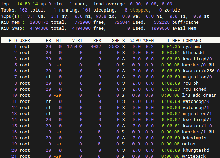220x158 pixels.
Task: Click systemd's %MEM value 0.2
Action: [150, 47]
